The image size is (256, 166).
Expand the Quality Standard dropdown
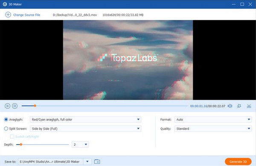(x=213, y=129)
